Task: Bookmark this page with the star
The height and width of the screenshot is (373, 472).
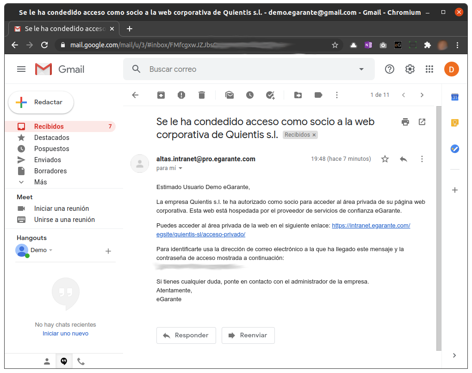Action: coord(335,45)
